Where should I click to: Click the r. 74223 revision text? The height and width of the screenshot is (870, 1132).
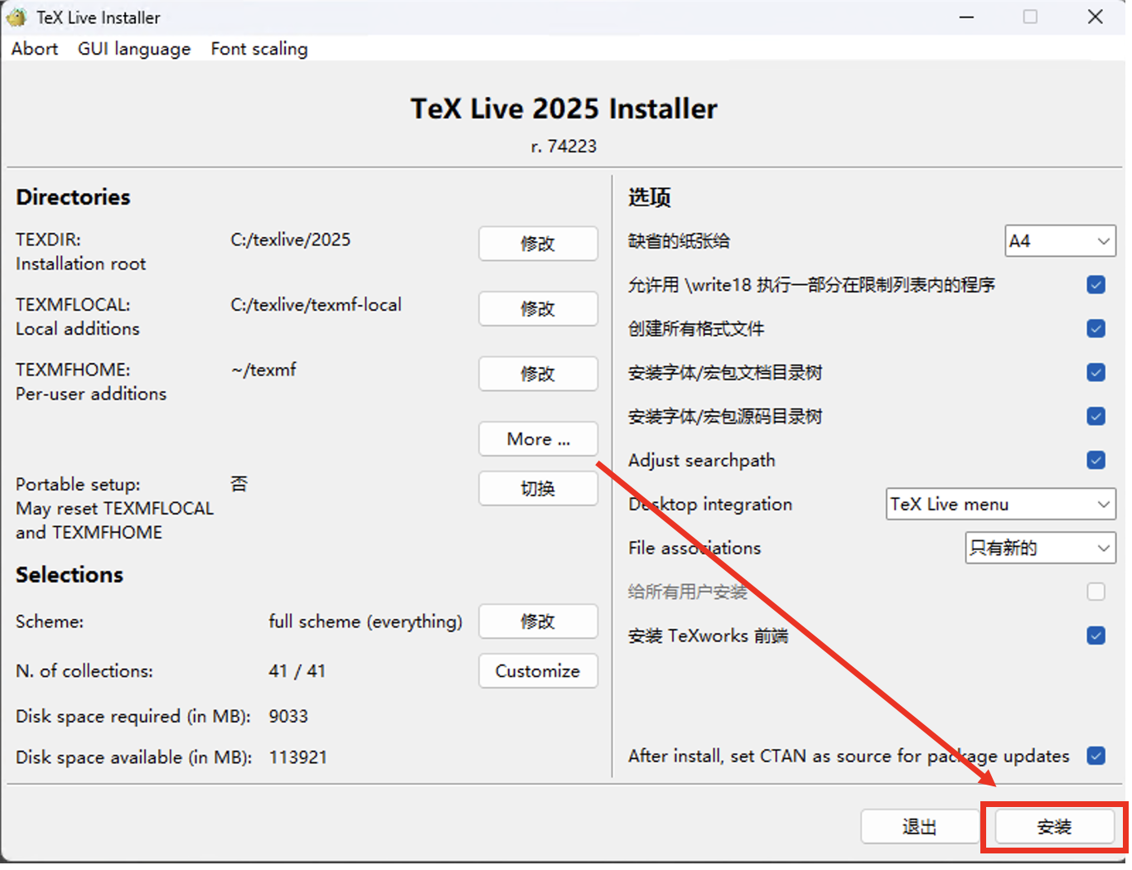click(564, 146)
